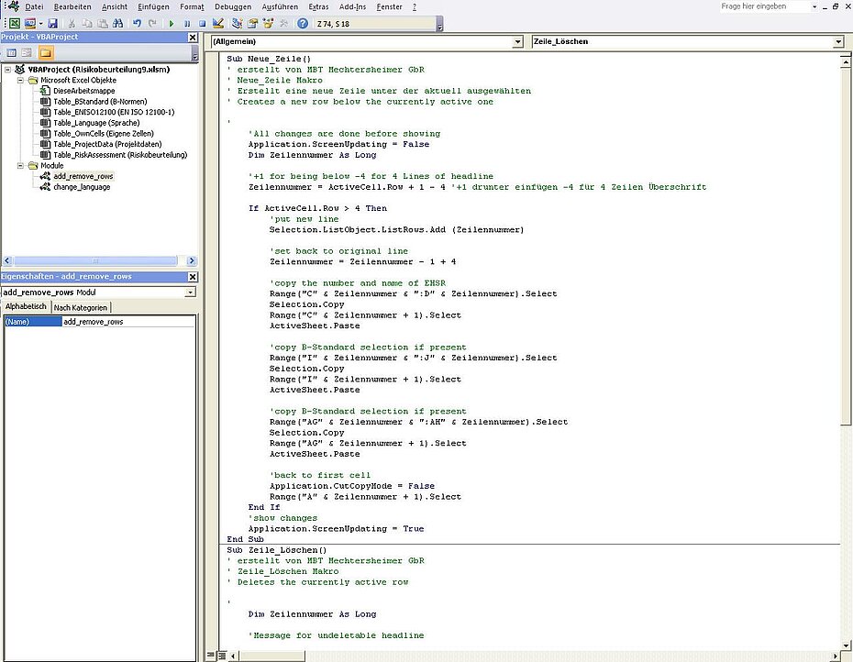Click the Insert UserForm toolbar icon
853x662 pixels.
(x=30, y=24)
